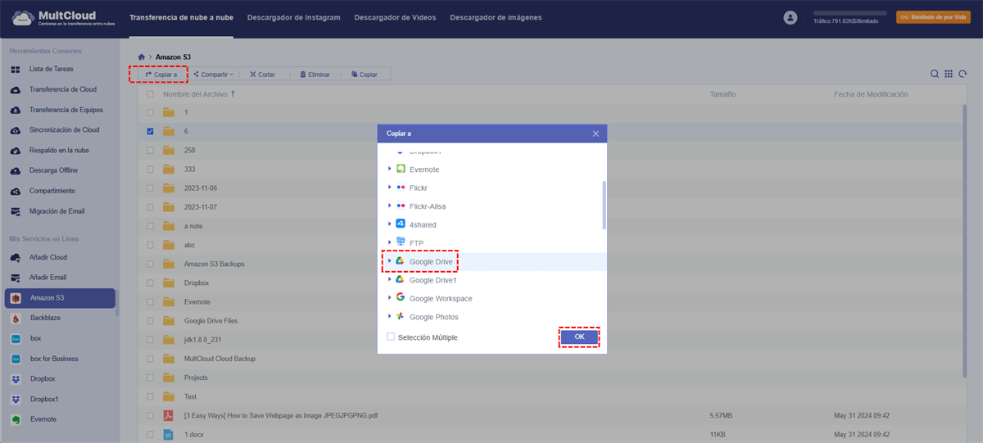Image resolution: width=983 pixels, height=443 pixels.
Task: Click the home breadcrumb icon
Action: (142, 57)
